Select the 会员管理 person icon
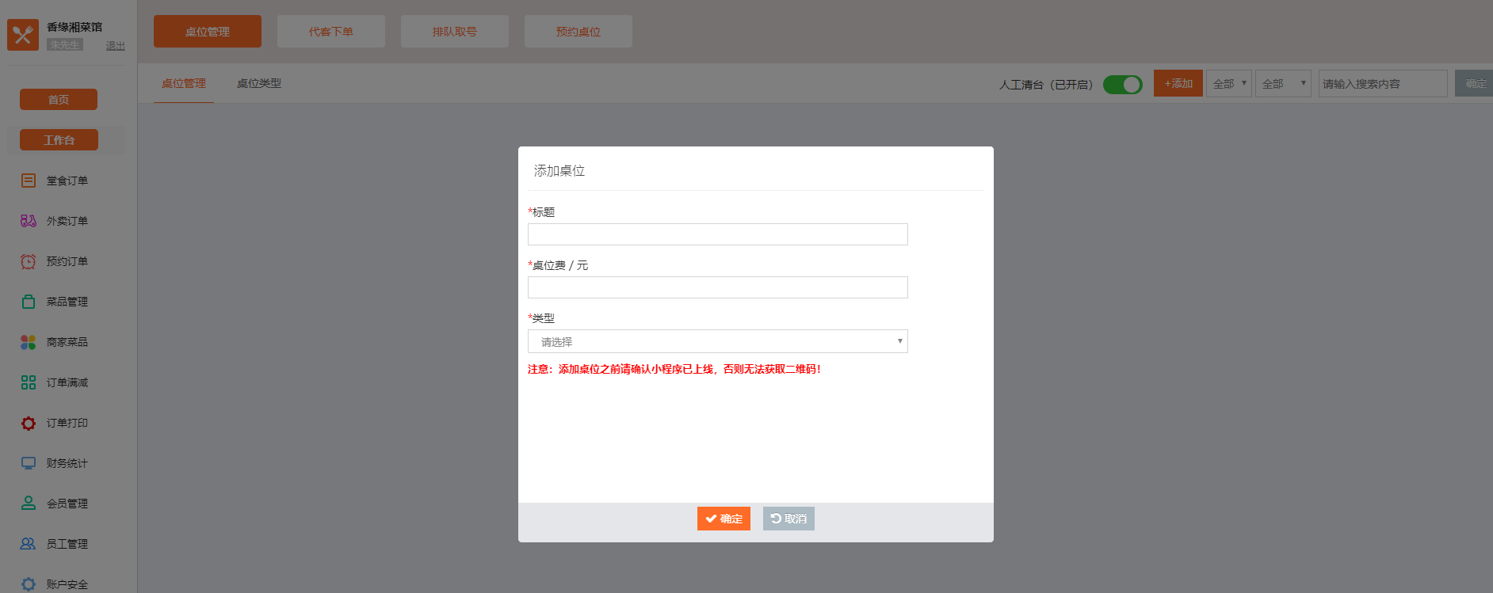1493x593 pixels. (29, 504)
